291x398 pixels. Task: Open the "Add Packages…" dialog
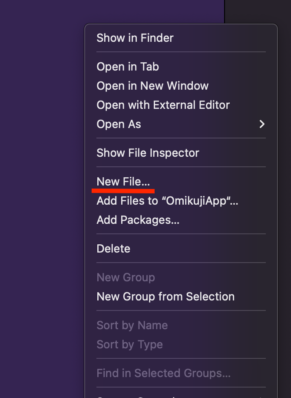(138, 219)
